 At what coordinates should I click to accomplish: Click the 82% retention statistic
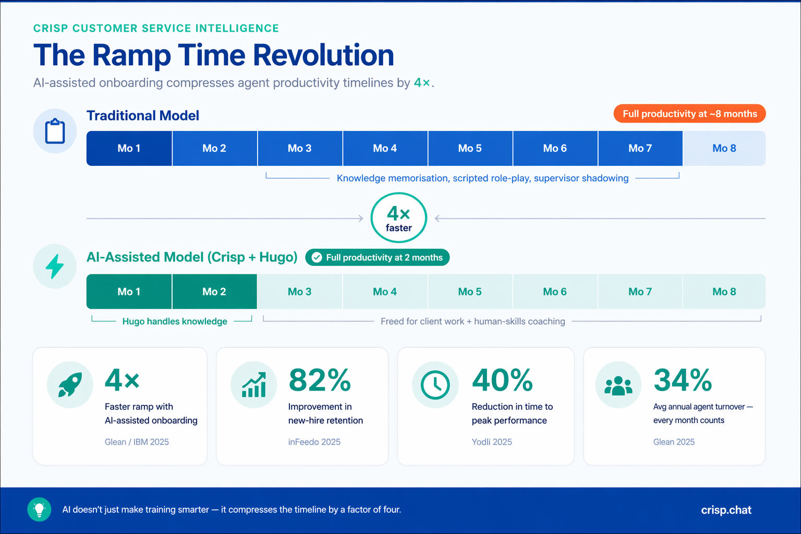point(320,380)
